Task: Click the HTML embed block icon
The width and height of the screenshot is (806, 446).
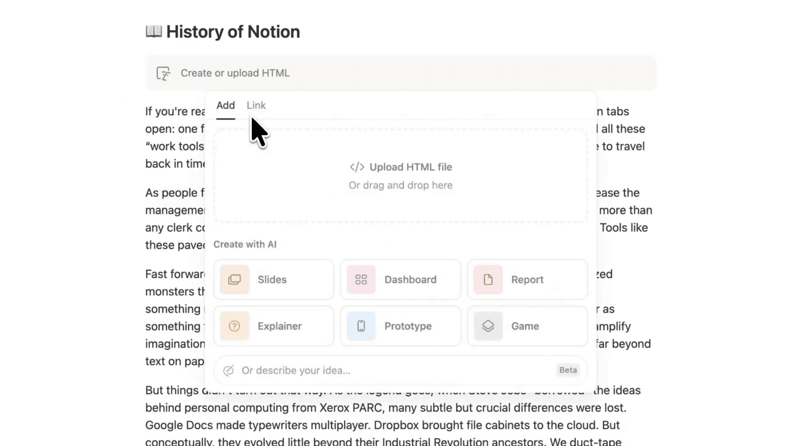Action: (163, 73)
